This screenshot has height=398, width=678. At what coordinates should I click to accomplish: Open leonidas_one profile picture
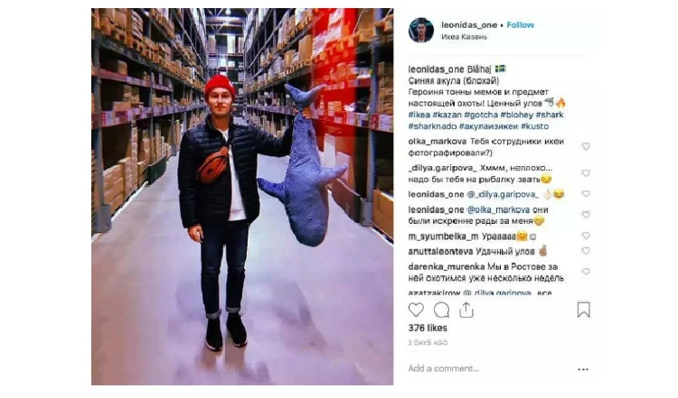(x=420, y=30)
